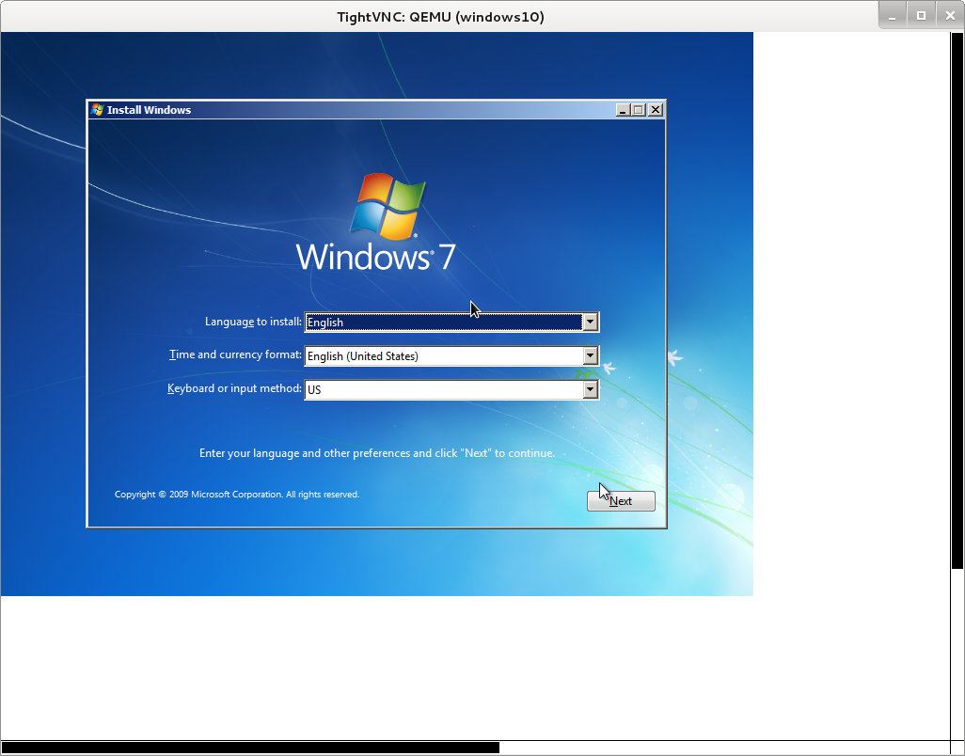The image size is (965, 756).
Task: Click the English (United States) format field
Action: [x=442, y=356]
